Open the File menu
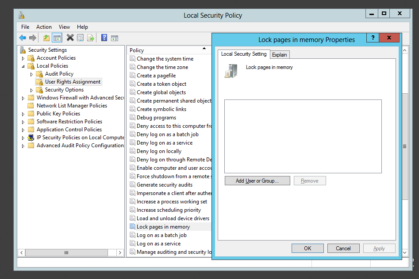This screenshot has width=419, height=279. (x=25, y=27)
